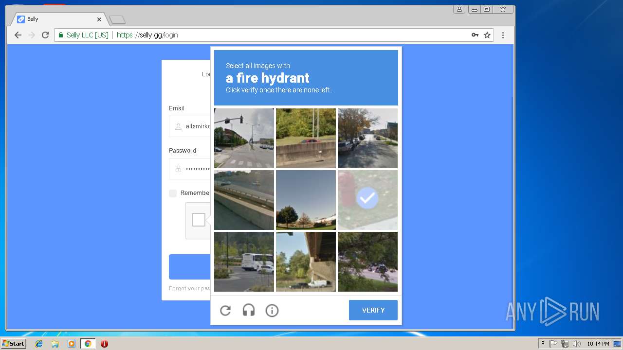Image resolution: width=623 pixels, height=350 pixels.
Task: Open Opera icon in taskbar
Action: coord(104,344)
